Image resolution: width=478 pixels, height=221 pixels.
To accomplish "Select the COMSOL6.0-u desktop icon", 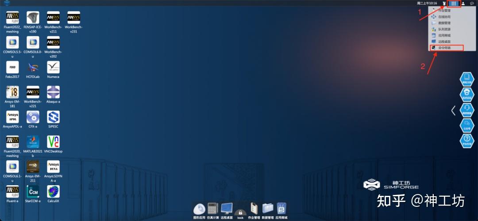I will (x=33, y=42).
